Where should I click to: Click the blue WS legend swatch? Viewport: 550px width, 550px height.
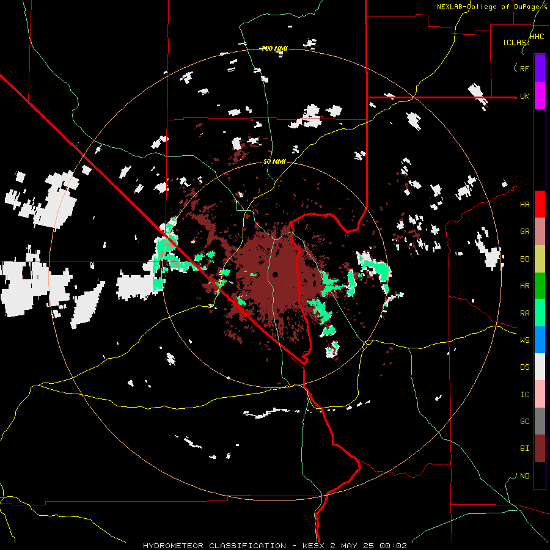pyautogui.click(x=540, y=340)
